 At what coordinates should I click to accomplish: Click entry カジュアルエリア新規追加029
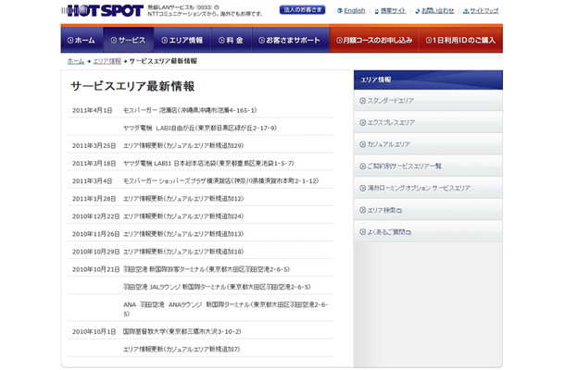click(183, 146)
